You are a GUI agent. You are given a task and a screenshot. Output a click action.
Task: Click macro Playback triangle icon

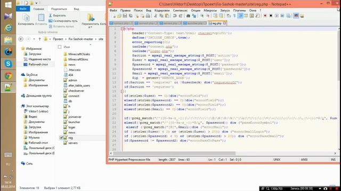[x=277, y=16]
